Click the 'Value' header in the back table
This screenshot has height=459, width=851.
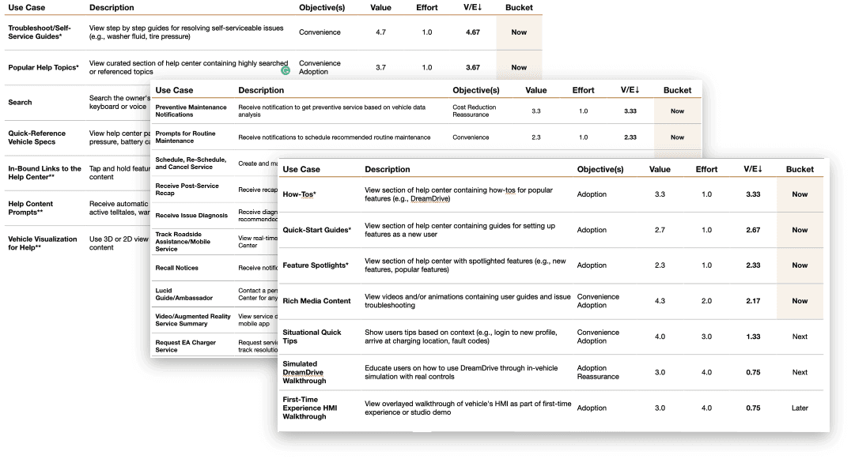(381, 8)
